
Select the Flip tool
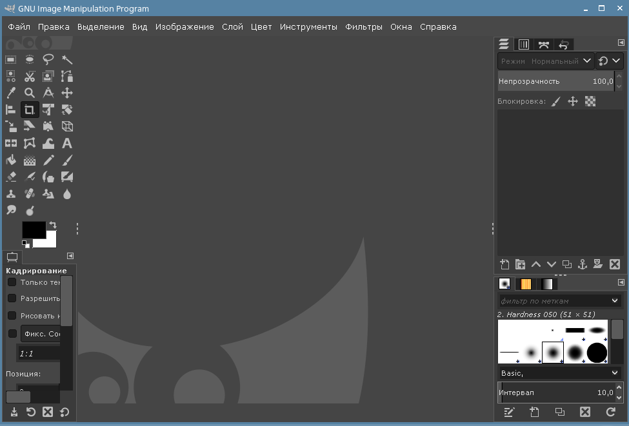11,144
